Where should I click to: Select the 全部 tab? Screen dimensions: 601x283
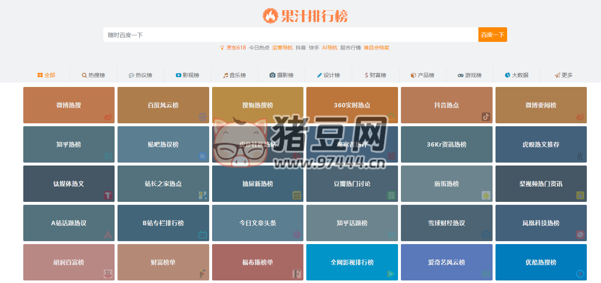[x=46, y=75]
